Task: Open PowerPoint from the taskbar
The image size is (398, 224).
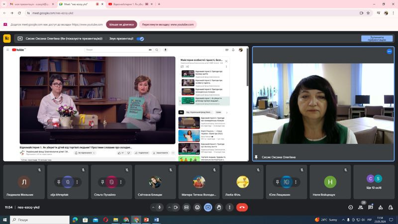Action: tap(146, 220)
